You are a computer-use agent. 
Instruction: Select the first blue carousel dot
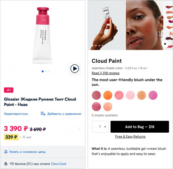(43, 71)
